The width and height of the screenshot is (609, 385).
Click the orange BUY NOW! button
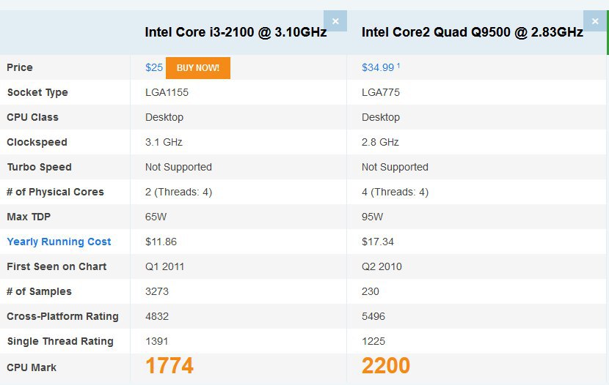[x=198, y=68]
